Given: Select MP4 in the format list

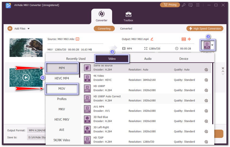Looking at the screenshot, I should pyautogui.click(x=62, y=68).
